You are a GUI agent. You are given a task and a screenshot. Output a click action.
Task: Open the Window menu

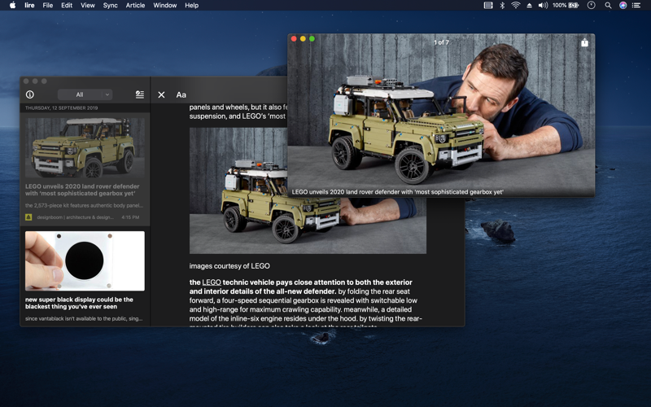(x=165, y=6)
